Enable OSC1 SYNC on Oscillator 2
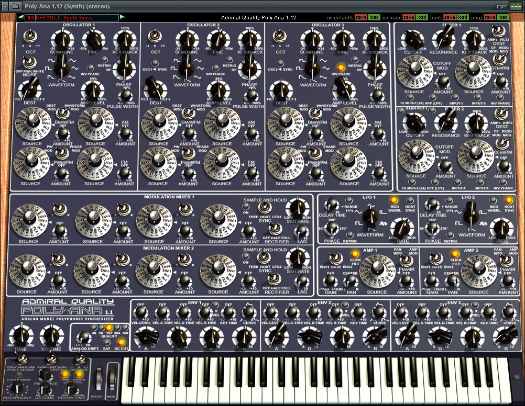This screenshot has width=525, height=406. click(x=155, y=63)
